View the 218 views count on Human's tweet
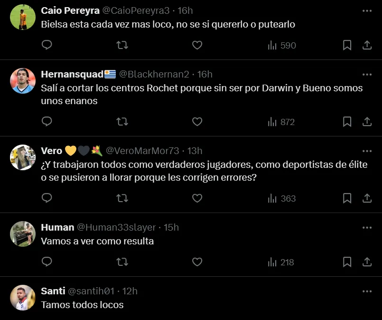Image resolution: width=382 pixels, height=320 pixels. point(282,262)
